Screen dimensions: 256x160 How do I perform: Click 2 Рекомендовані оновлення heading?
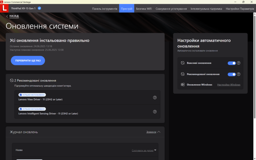(x=35, y=81)
